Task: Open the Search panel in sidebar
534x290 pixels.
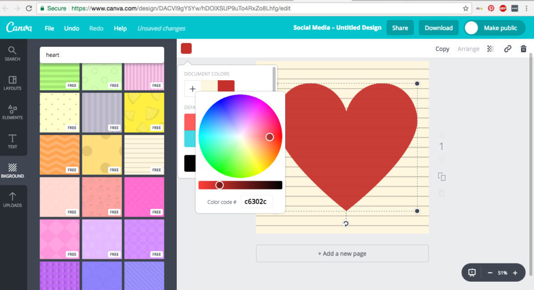Action: (x=13, y=54)
